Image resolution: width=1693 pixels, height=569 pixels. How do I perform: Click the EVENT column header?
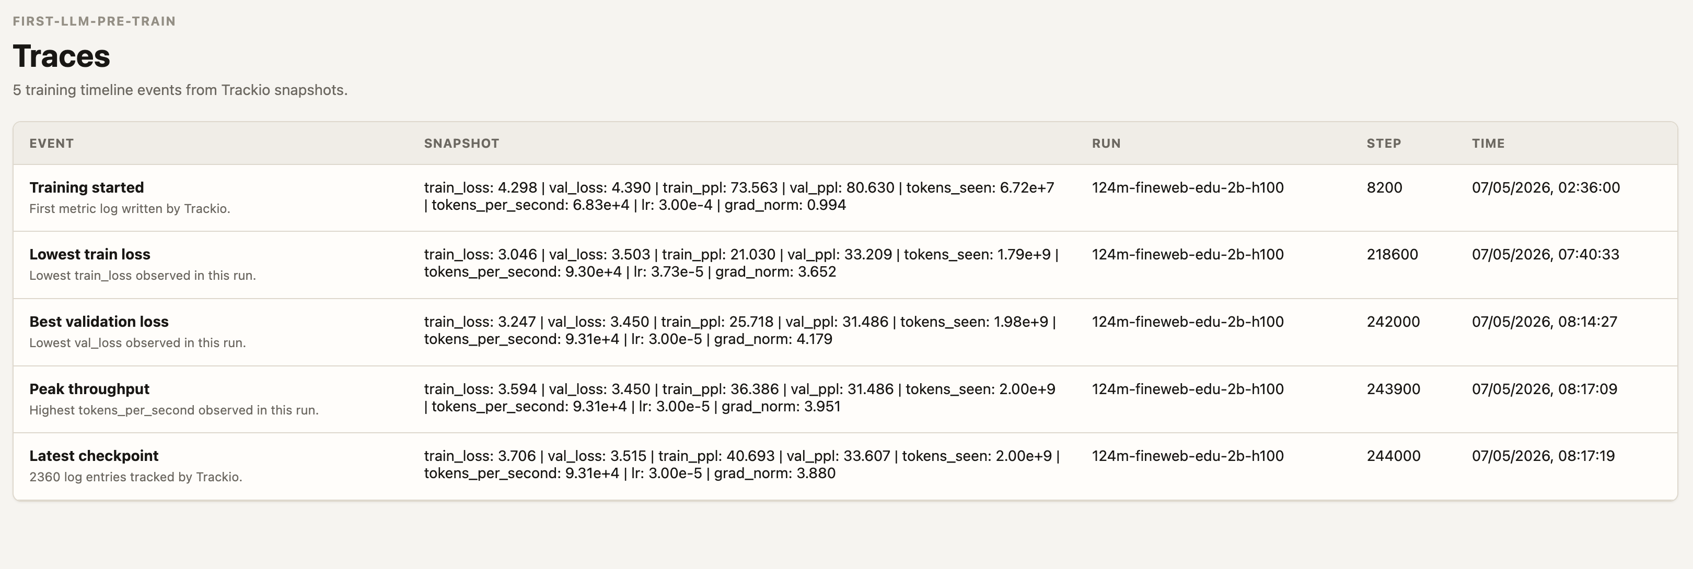click(51, 143)
